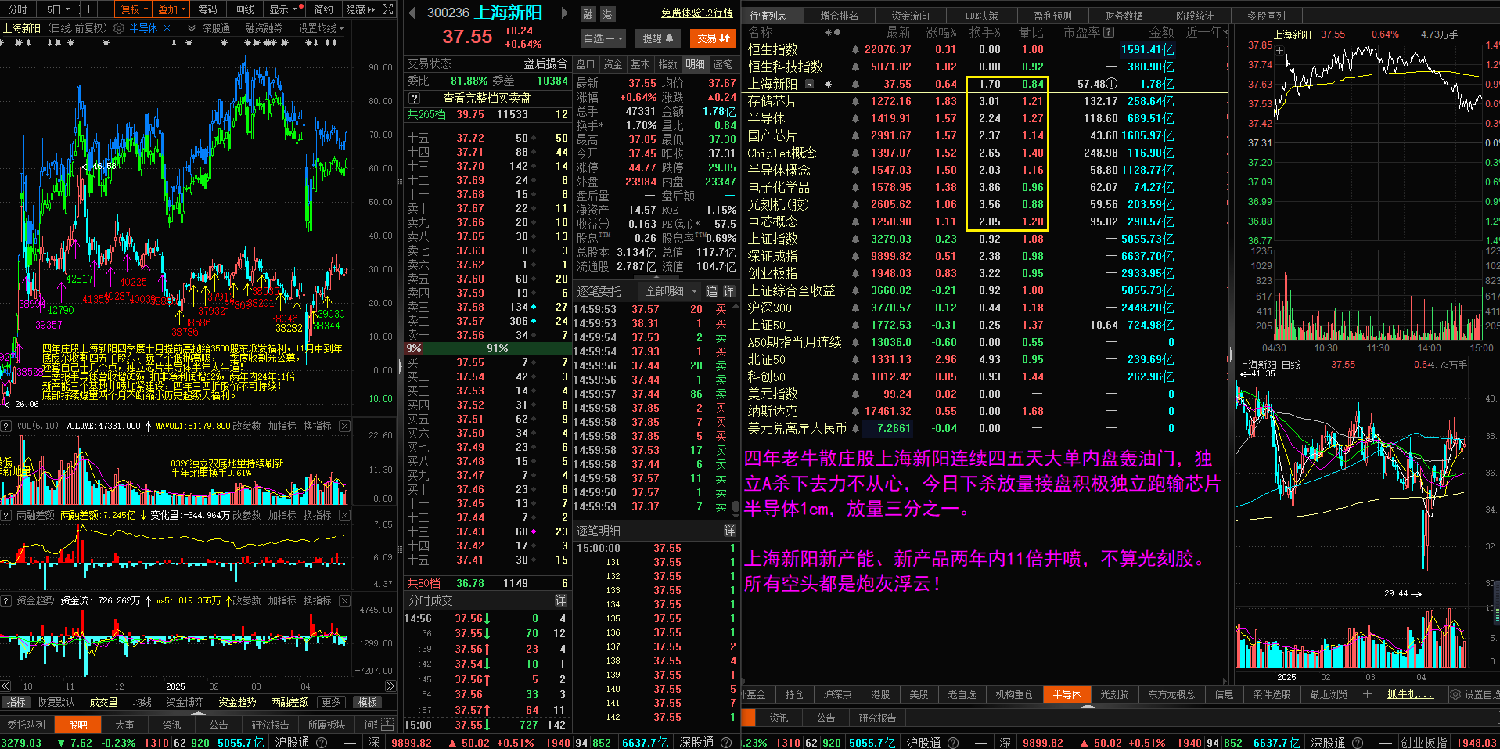Viewport: 1500px width, 749px height.
Task: Switch to the 增仓排名 tab
Action: tap(840, 16)
